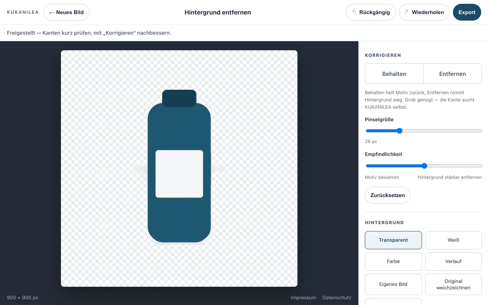Click the Zurücksetzen button

point(388,195)
